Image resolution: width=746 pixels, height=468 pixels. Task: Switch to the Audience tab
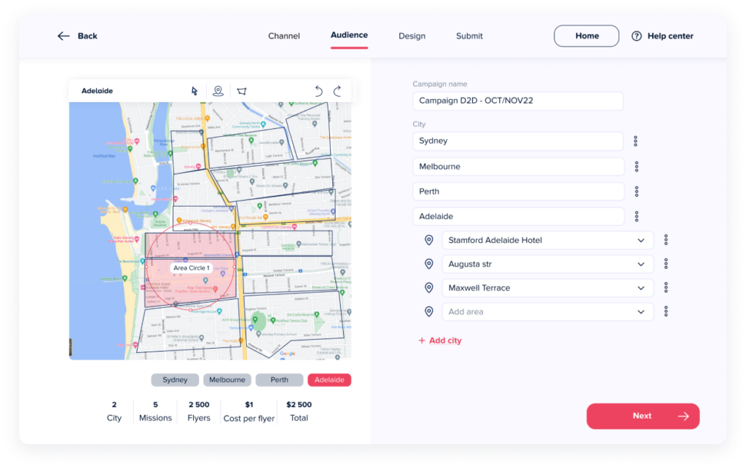point(349,35)
